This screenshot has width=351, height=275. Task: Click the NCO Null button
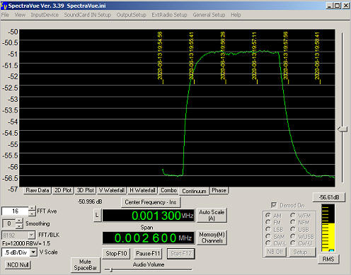18,265
